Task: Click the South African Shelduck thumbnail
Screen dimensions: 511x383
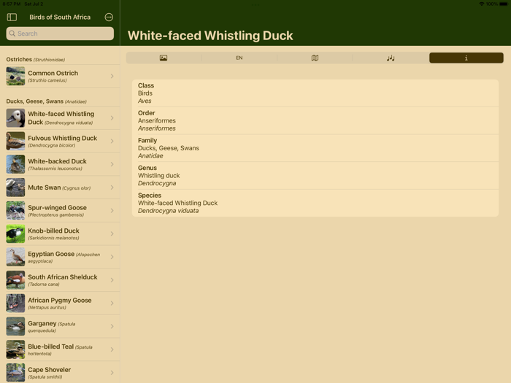Action: 15,279
